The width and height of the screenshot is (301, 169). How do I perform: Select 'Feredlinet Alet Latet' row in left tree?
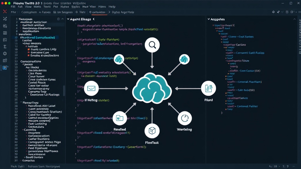click(42, 106)
